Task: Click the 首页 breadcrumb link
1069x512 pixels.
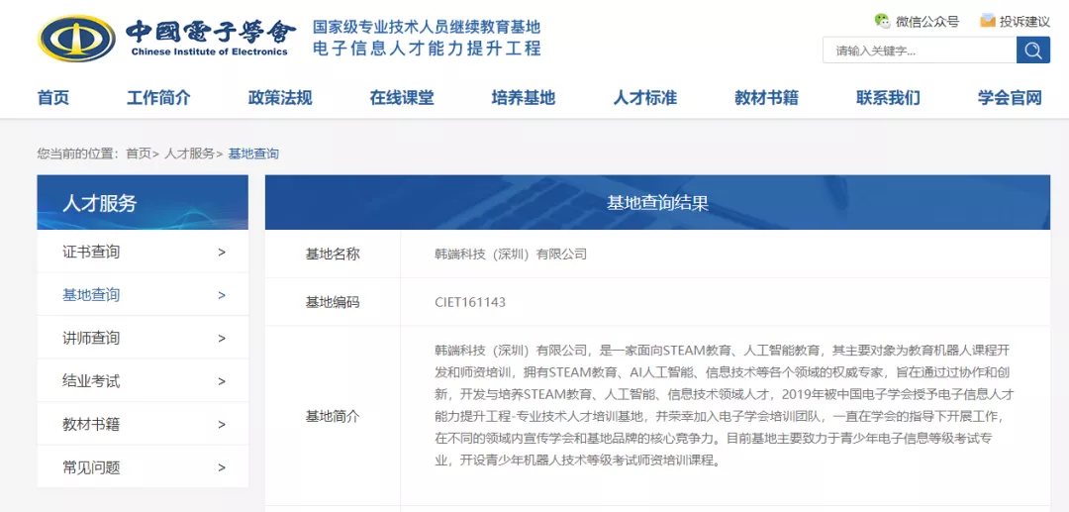Action: tap(139, 154)
